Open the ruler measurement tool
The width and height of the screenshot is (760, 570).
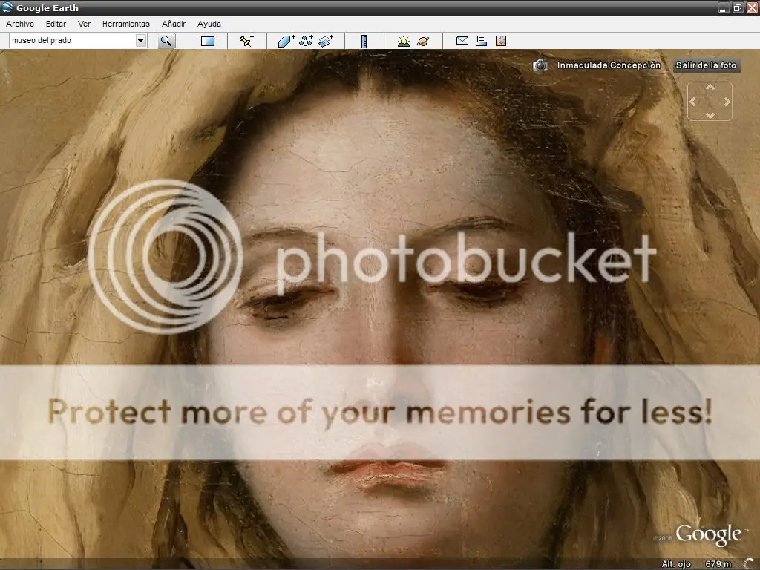coord(364,42)
